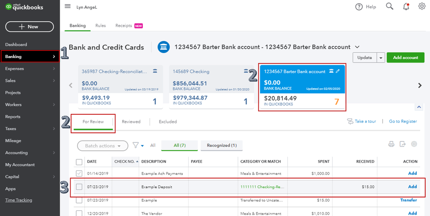This screenshot has width=430, height=216.
Task: Toggle the select-all header checkbox
Action: pyautogui.click(x=79, y=162)
